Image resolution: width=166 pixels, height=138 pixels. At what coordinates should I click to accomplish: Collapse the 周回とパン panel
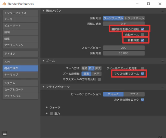pyautogui.click(x=43, y=11)
